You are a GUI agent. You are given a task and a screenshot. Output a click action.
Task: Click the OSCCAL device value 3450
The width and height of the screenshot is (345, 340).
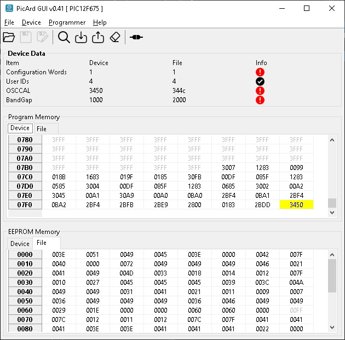(x=96, y=91)
